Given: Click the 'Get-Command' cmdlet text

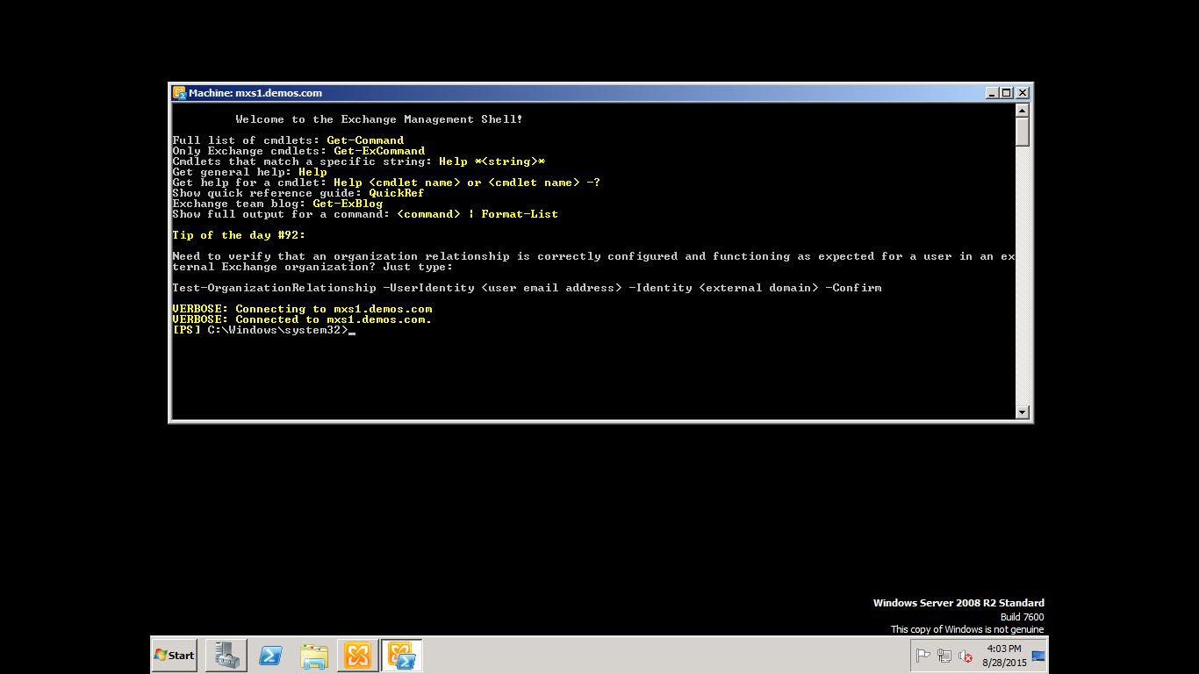Looking at the screenshot, I should (365, 140).
